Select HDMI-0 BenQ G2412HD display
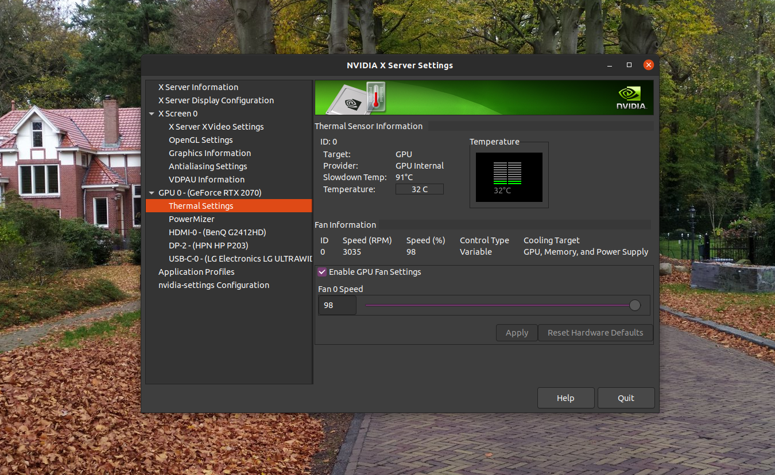775x475 pixels. 218,232
